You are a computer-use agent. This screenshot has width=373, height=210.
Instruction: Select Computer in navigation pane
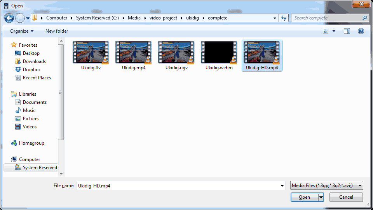point(30,159)
